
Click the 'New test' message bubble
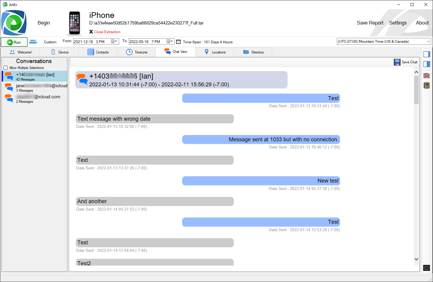coord(261,181)
